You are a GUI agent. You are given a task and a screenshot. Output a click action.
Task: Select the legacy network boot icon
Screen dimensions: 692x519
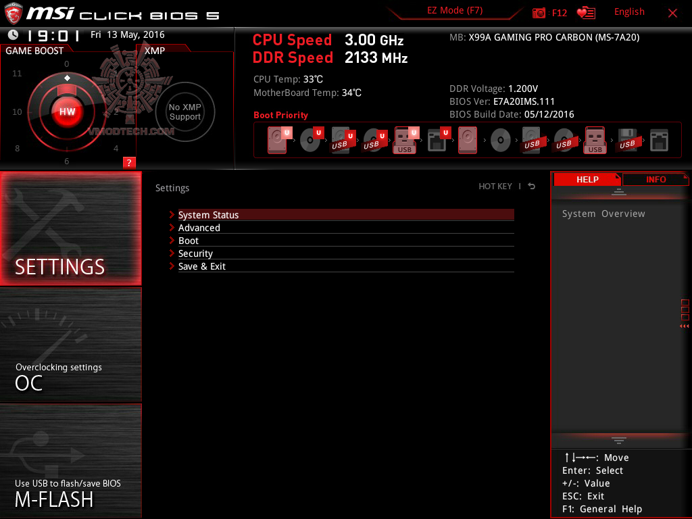click(x=660, y=141)
